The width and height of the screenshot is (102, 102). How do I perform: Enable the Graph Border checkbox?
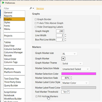(36, 19)
